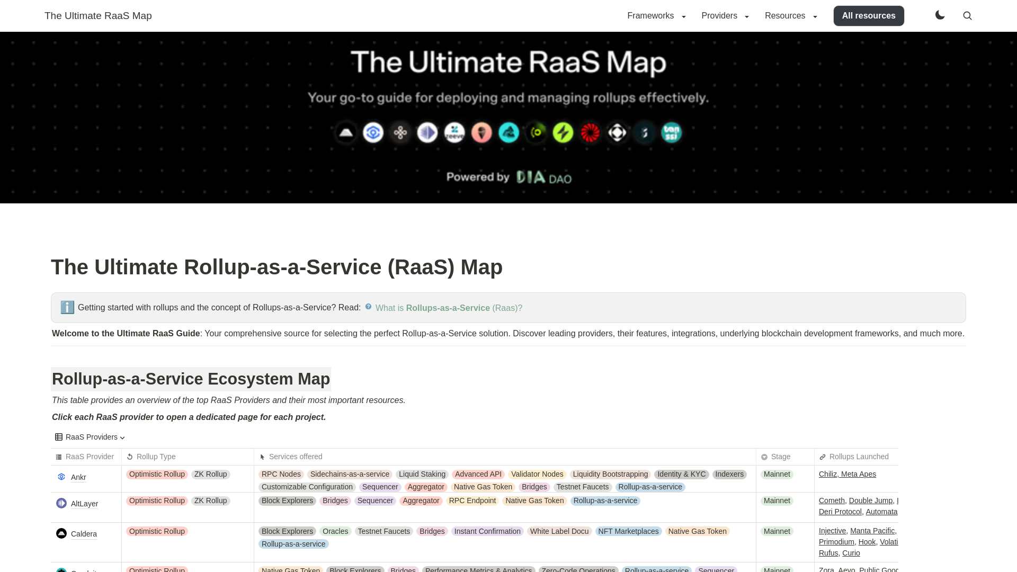Open the search magnifier icon

point(967,16)
